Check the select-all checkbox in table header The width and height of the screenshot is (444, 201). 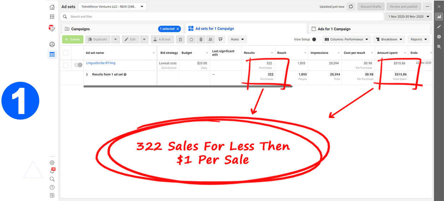[x=66, y=53]
